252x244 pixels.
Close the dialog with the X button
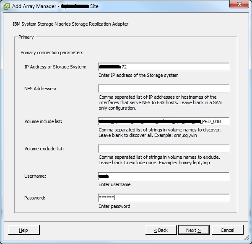click(239, 4)
